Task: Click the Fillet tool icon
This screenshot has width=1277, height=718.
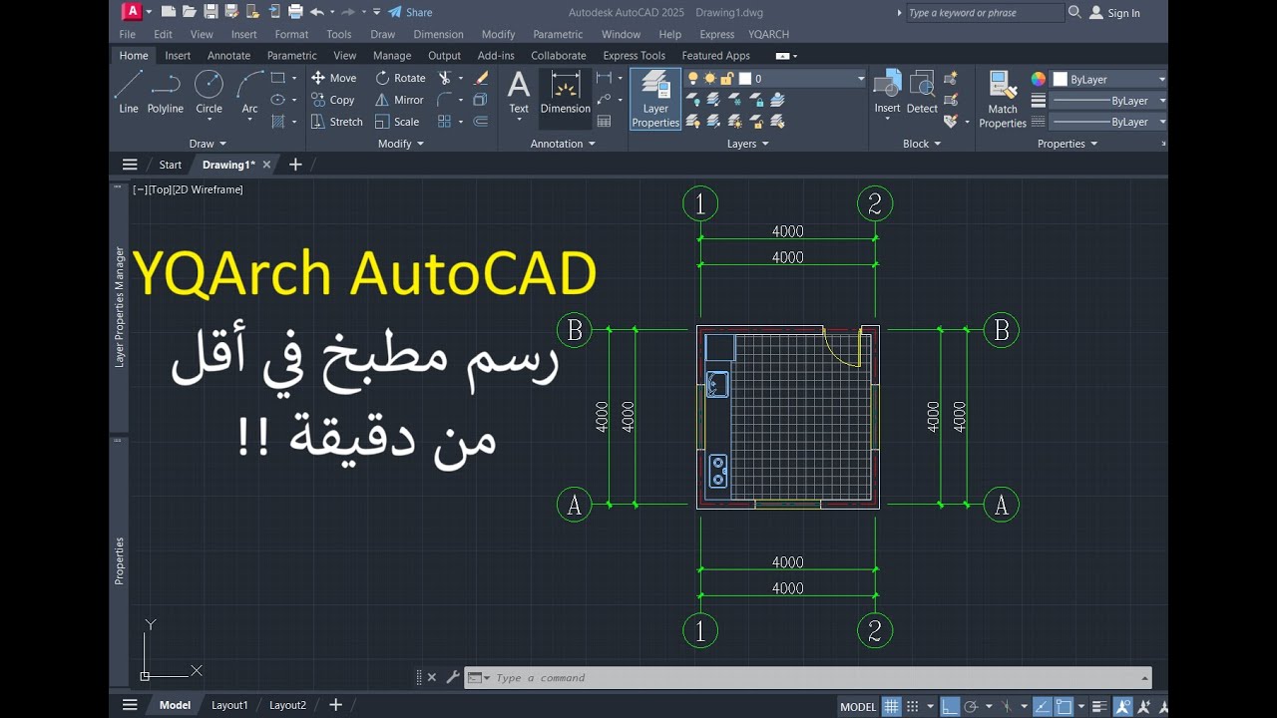Action: click(445, 100)
